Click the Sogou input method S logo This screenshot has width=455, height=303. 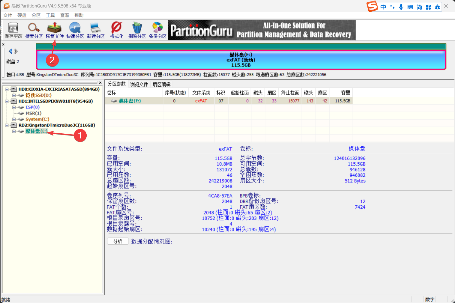(x=372, y=6)
